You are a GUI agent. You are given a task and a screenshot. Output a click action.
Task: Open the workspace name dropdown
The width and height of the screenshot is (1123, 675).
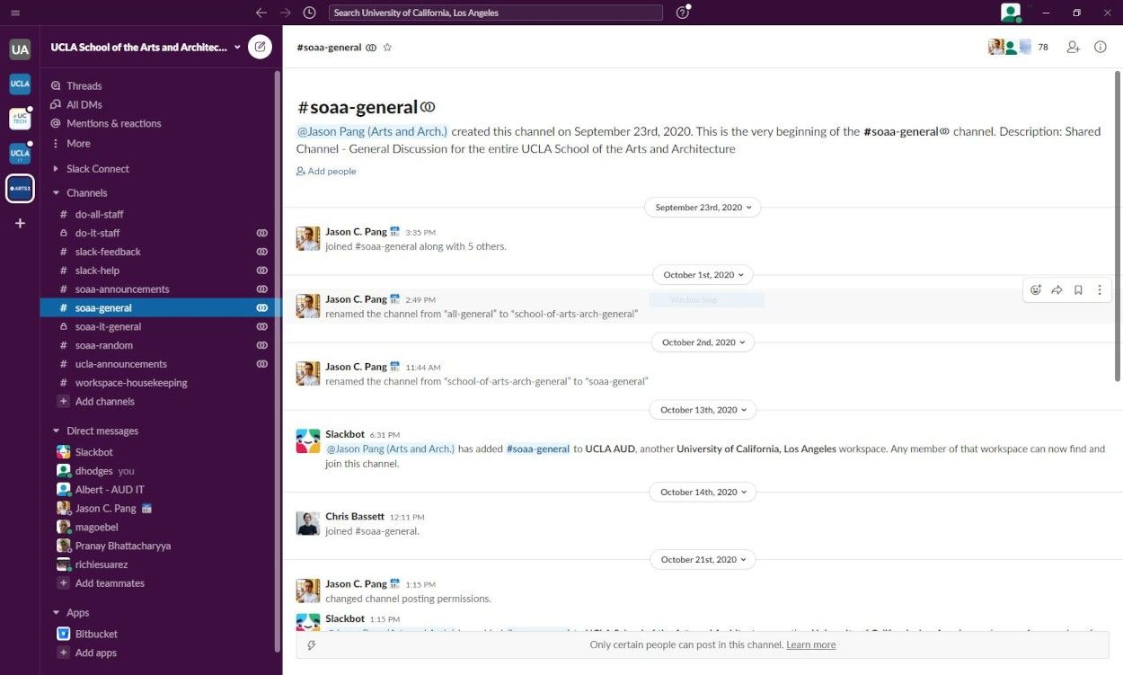(146, 47)
